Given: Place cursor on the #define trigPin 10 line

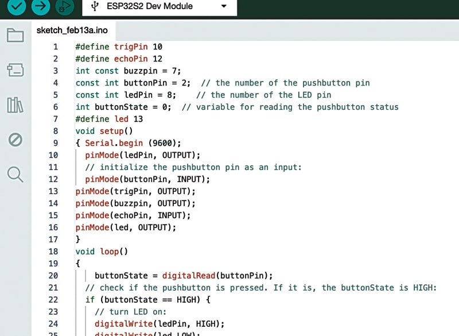Looking at the screenshot, I should 119,47.
